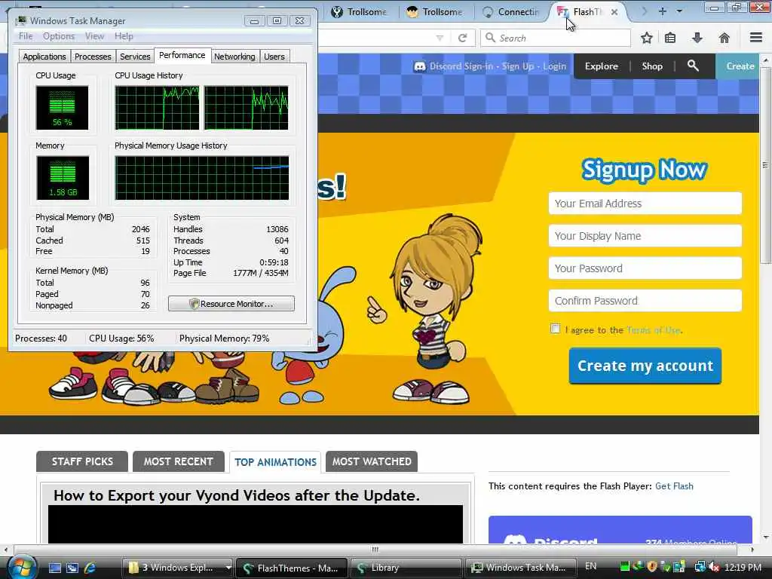Show the MOST WATCHED tab
This screenshot has width=772, height=579.
pyautogui.click(x=372, y=462)
